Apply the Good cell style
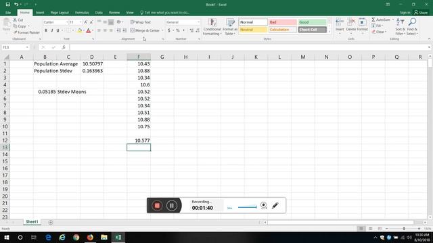This screenshot has height=243, width=433. [312, 22]
